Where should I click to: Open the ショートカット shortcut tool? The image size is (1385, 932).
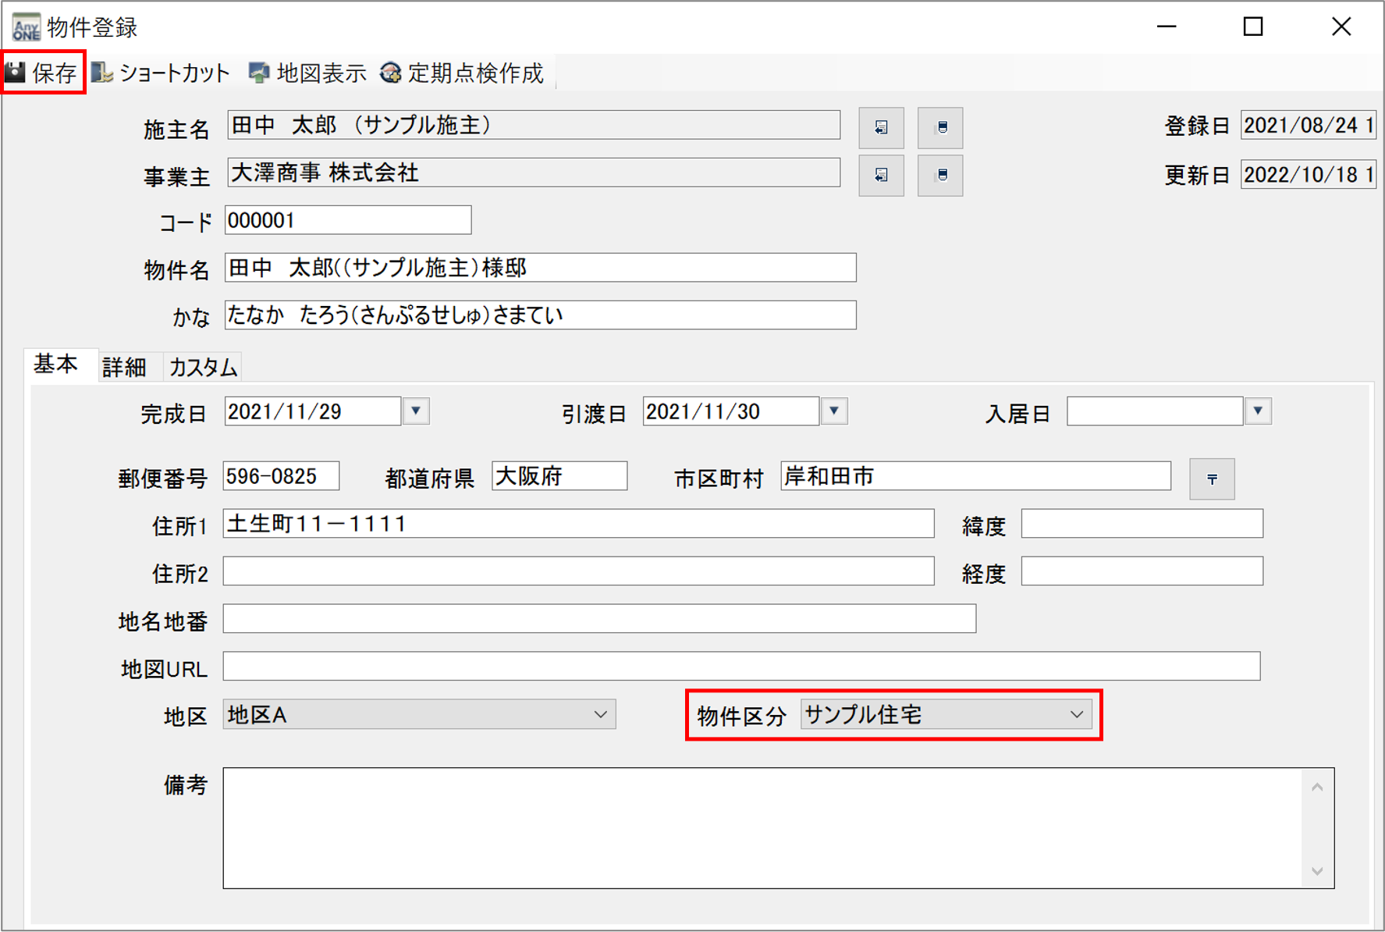point(161,73)
